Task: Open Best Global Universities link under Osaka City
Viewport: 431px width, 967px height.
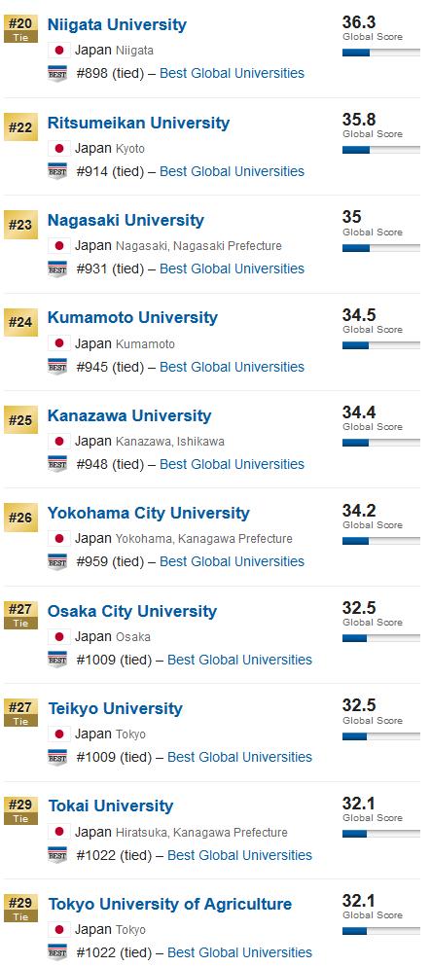Action: (x=240, y=660)
